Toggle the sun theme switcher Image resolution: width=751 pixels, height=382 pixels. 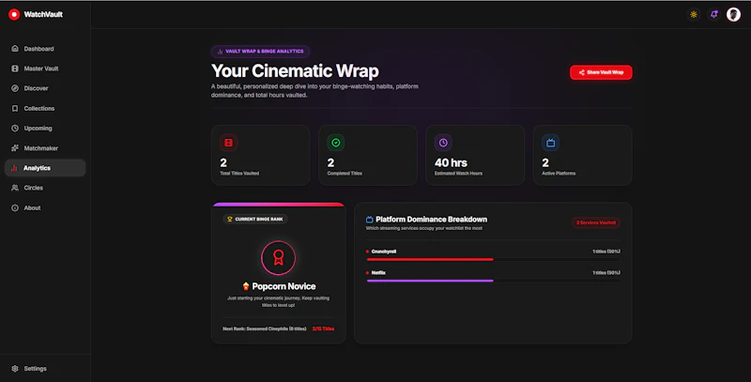(693, 14)
